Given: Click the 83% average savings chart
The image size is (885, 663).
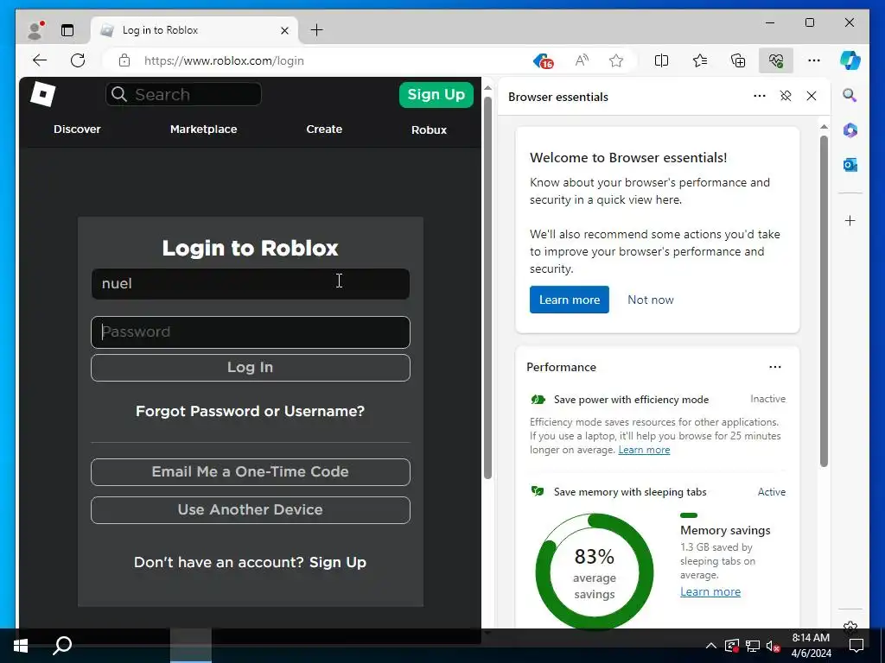Looking at the screenshot, I should tap(595, 571).
